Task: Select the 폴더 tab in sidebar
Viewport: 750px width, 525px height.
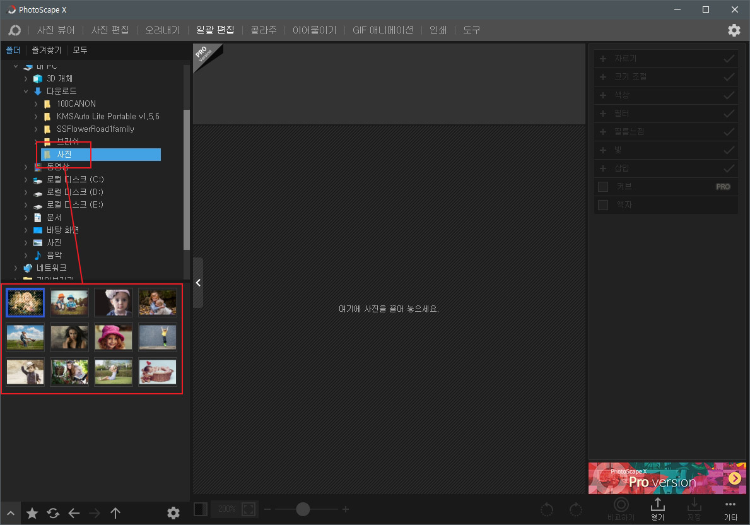Action: [x=13, y=50]
